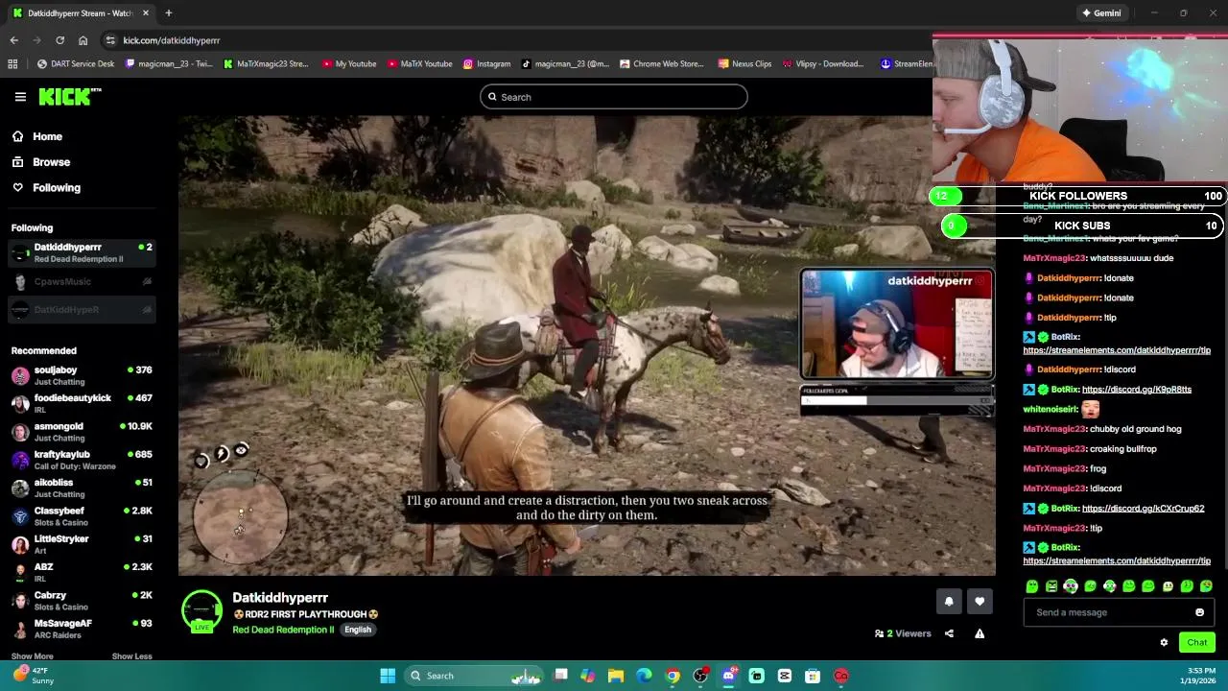1228x691 pixels.
Task: Open the Following page in sidebar
Action: click(x=57, y=188)
